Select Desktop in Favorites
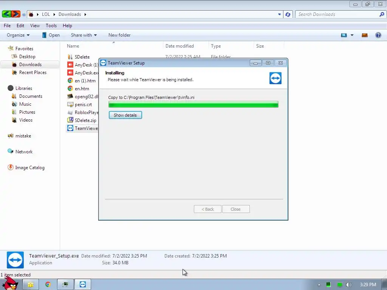 point(27,57)
